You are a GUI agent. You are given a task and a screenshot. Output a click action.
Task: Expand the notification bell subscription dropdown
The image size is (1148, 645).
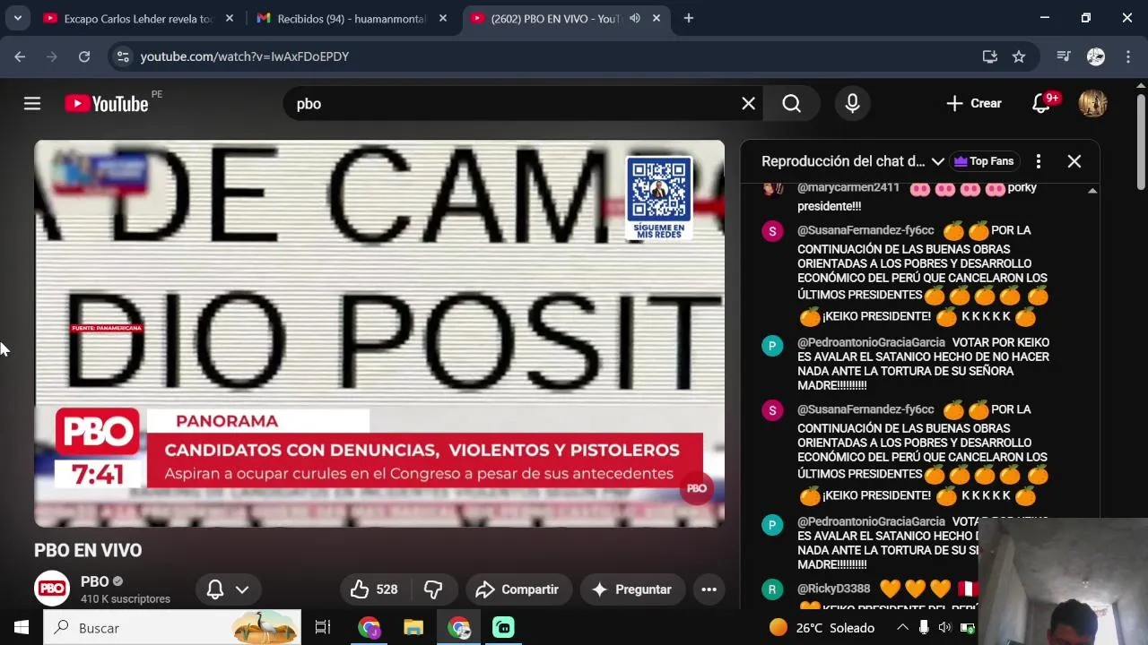242,589
